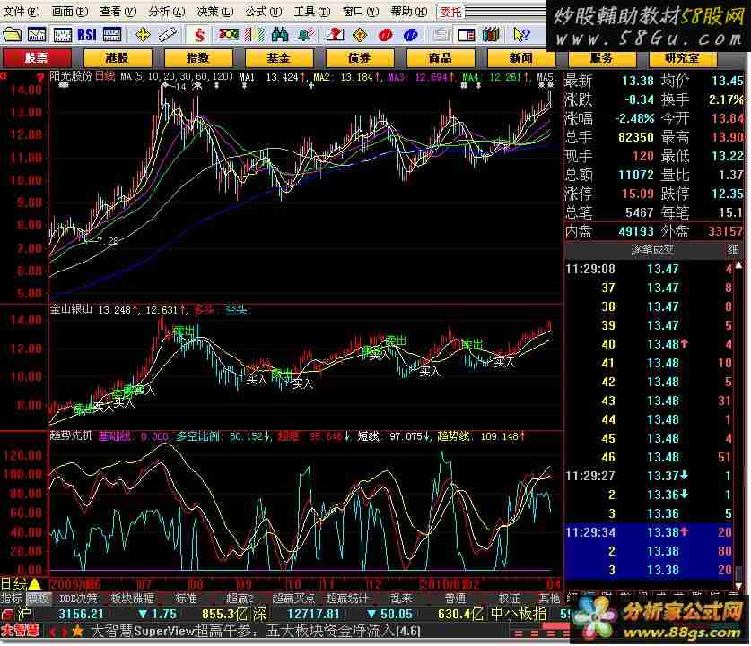Switch to the 其他 bottom tab

(549, 598)
